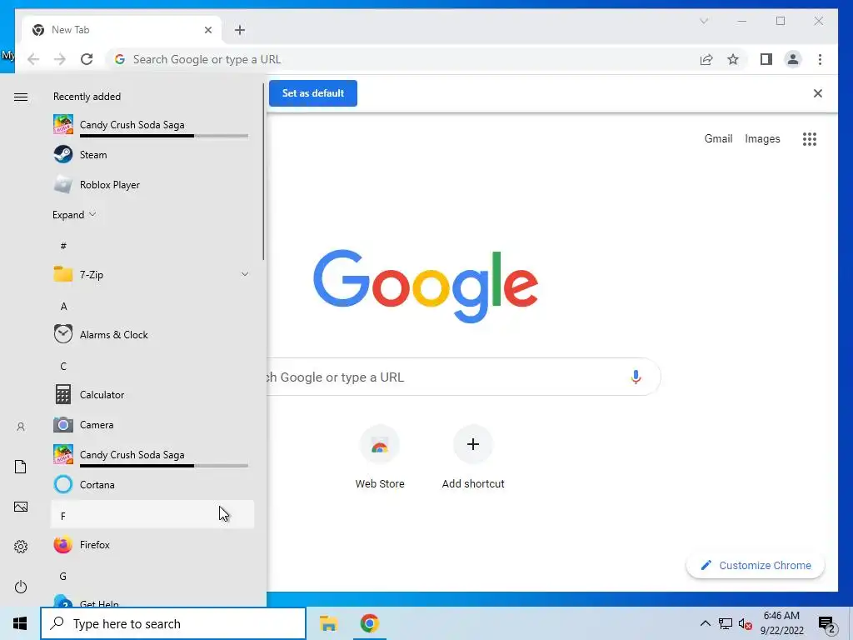The image size is (853, 640).
Task: Open Chrome three-dot menu
Action: [x=820, y=59]
